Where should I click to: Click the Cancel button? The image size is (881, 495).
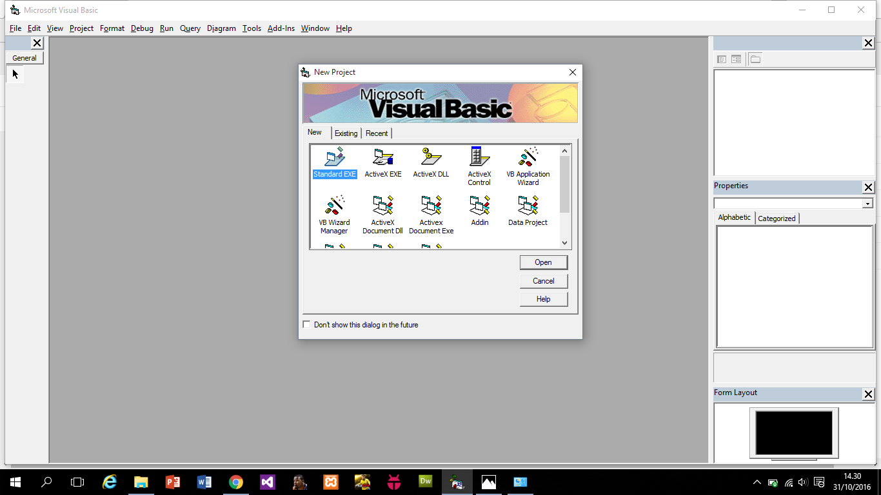[544, 281]
